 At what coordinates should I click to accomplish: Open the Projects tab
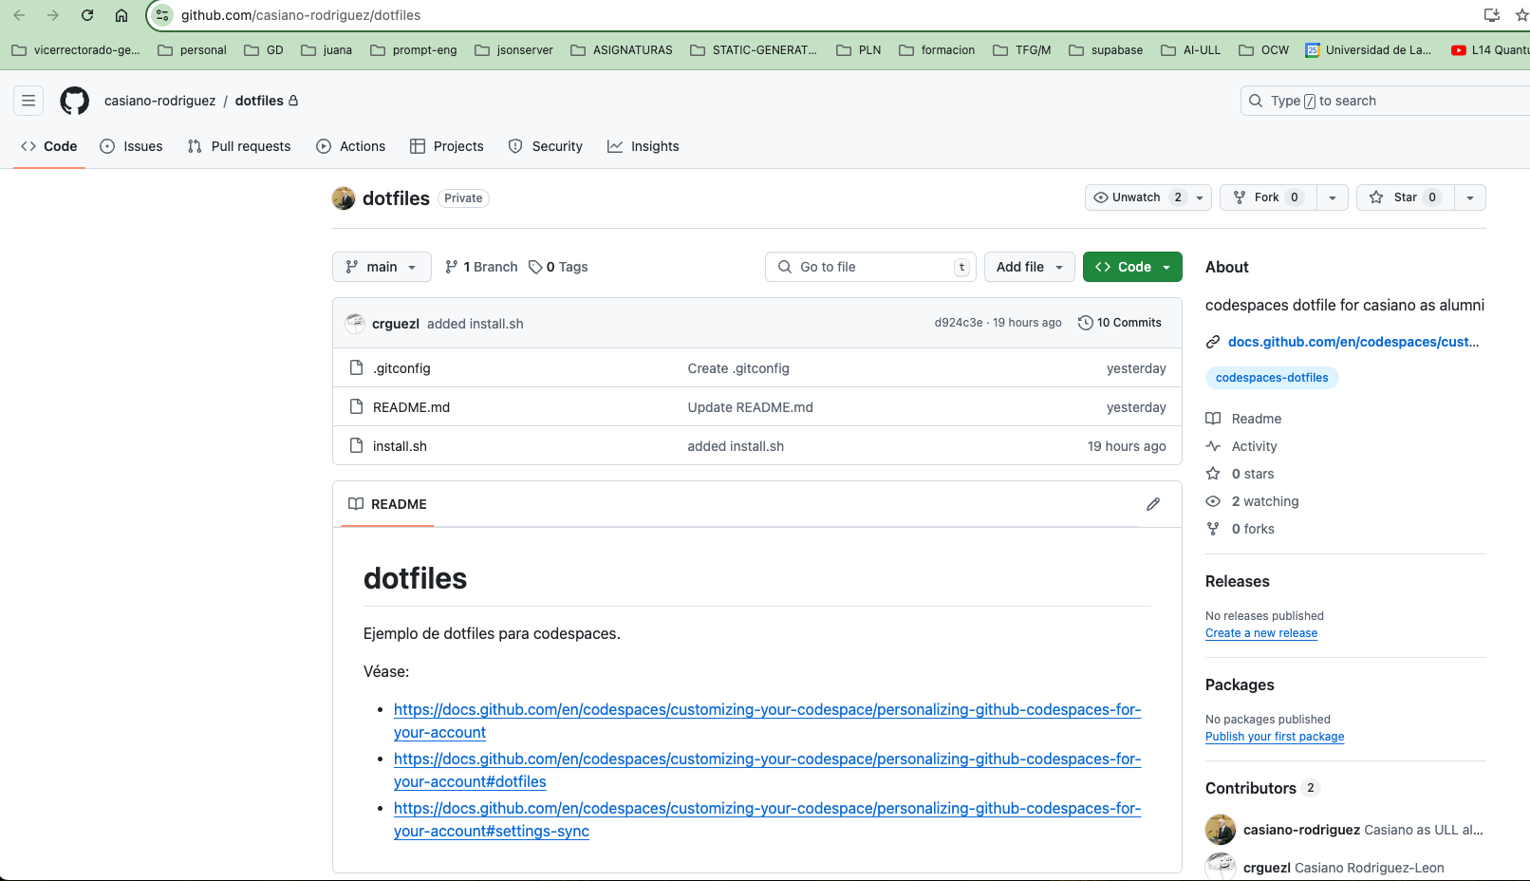(447, 146)
